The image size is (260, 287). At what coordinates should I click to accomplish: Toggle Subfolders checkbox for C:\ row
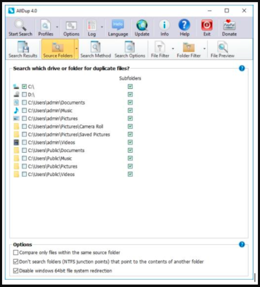pos(130,86)
